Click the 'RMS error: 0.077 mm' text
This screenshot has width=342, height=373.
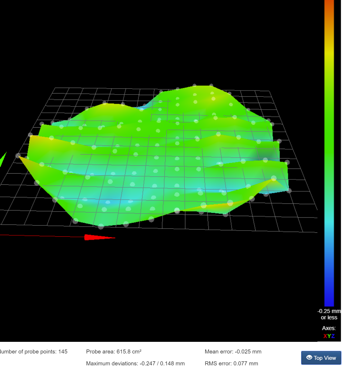point(231,363)
